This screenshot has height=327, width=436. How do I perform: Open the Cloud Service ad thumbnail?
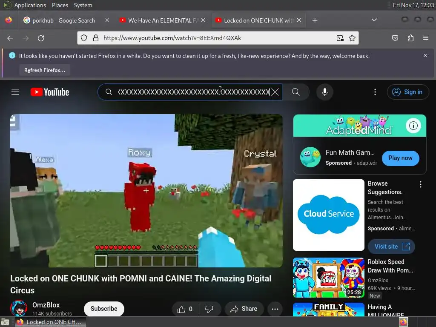(329, 215)
